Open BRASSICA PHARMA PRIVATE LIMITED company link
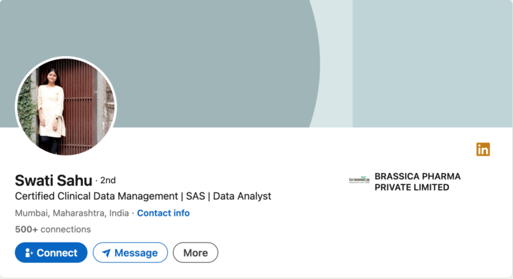Image resolution: width=513 pixels, height=279 pixels. tap(417, 182)
